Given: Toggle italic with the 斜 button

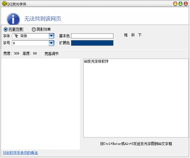Looking at the screenshot, I should click(133, 35).
